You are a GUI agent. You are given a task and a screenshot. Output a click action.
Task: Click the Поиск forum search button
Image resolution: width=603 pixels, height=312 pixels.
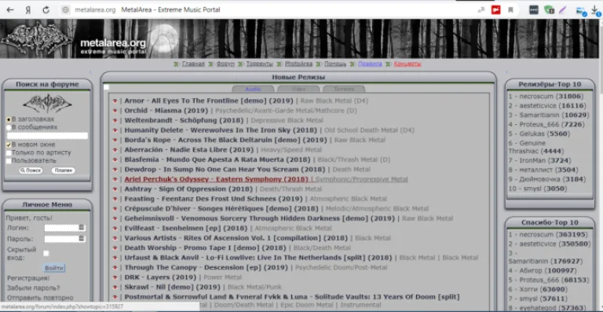tap(31, 171)
